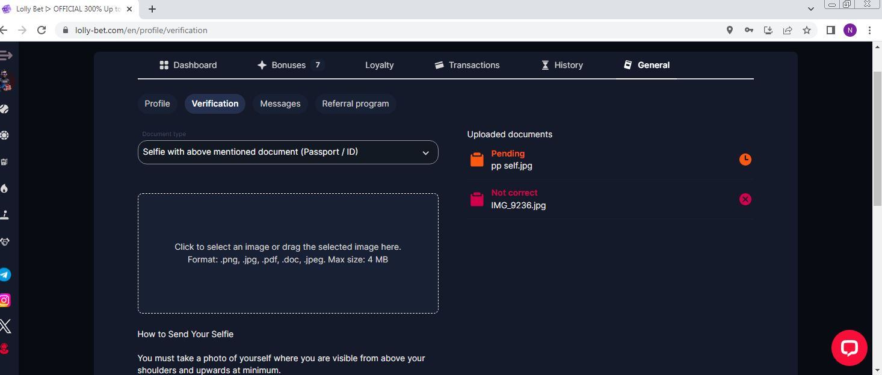Go to the Referral program section

coord(355,104)
